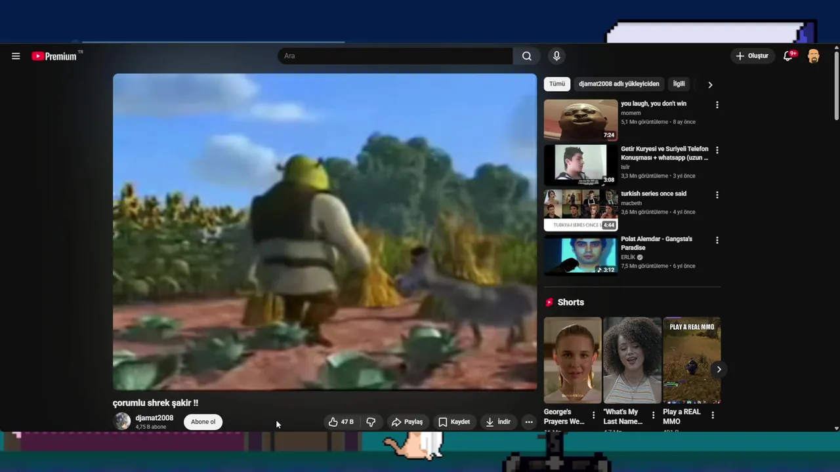Open the hamburger guide menu
Image resolution: width=840 pixels, height=472 pixels.
click(x=16, y=56)
